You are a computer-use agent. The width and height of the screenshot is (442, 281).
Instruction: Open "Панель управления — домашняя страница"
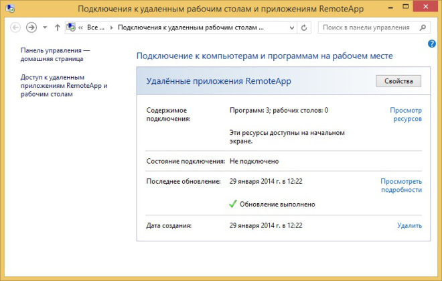55,55
